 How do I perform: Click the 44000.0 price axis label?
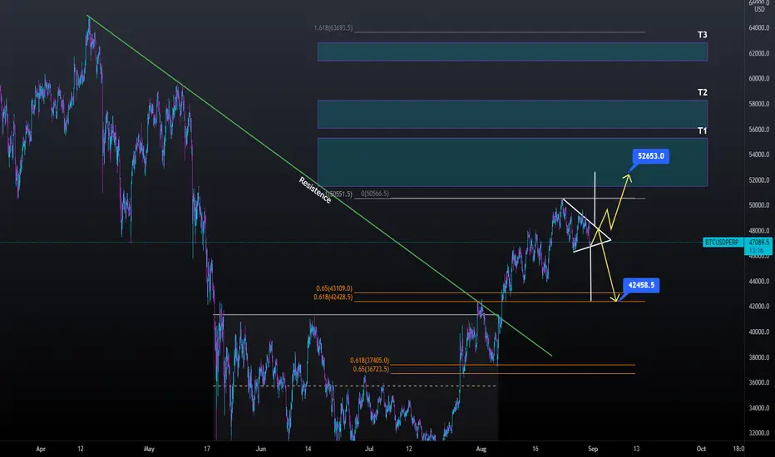pos(759,281)
